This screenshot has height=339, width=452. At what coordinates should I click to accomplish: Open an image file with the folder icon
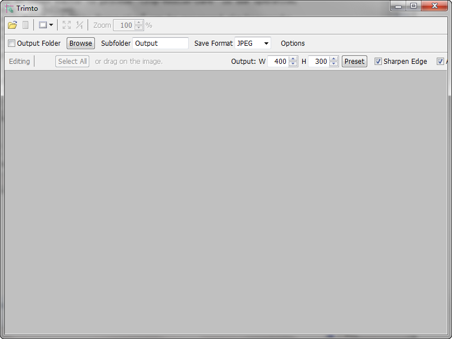click(12, 25)
